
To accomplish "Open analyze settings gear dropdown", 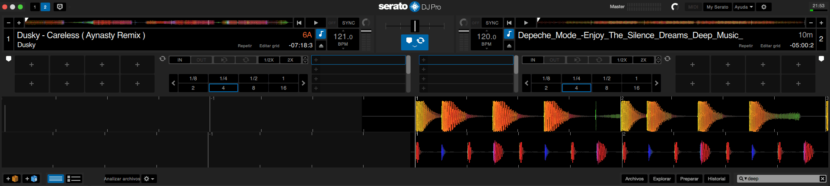I will click(x=149, y=179).
